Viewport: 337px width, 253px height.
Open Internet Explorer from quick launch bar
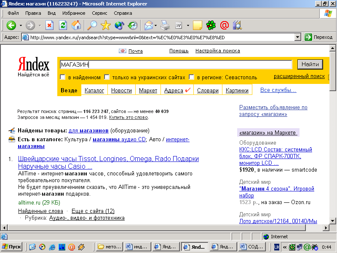point(52,247)
